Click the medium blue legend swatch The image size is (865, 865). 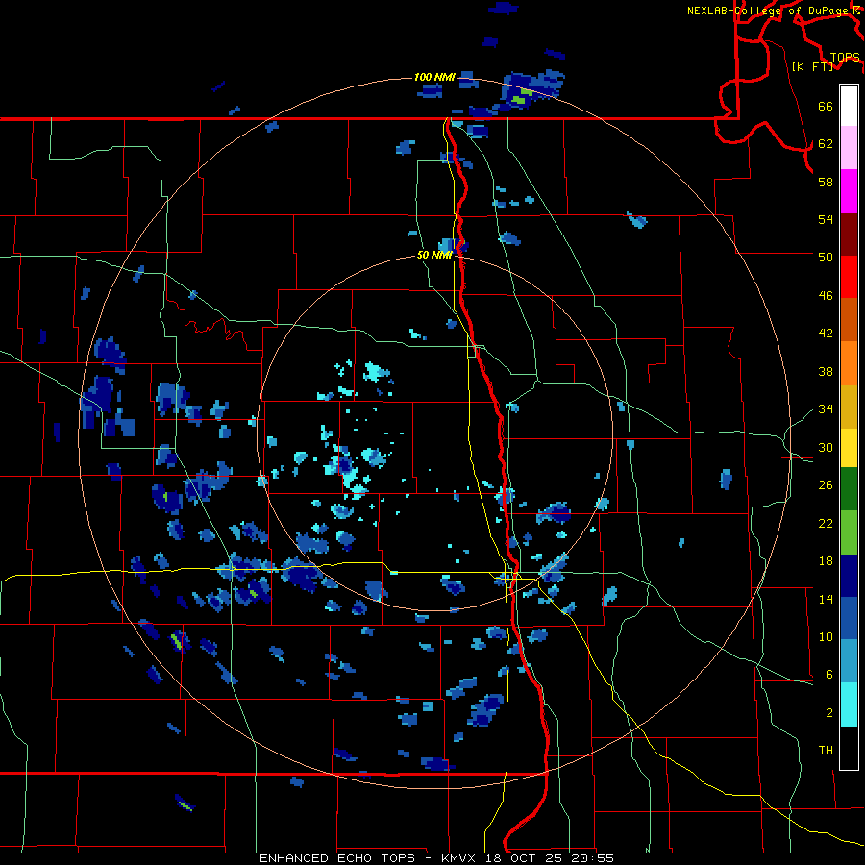[849, 619]
